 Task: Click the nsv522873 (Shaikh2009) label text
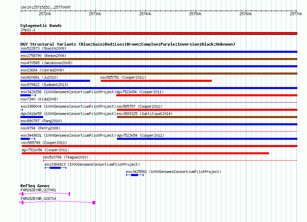tap(43, 48)
